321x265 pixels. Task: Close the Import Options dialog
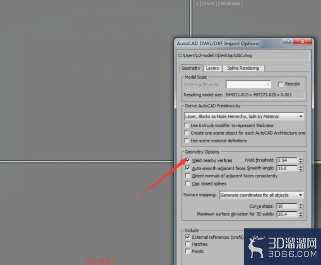pyautogui.click(x=302, y=42)
